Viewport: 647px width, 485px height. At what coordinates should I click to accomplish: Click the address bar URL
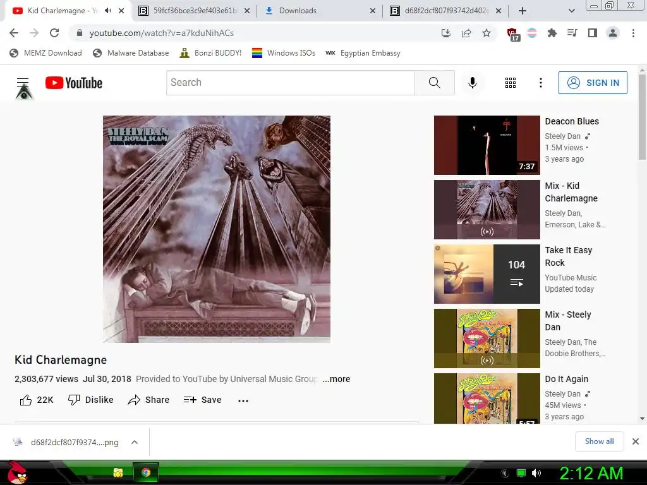[161, 33]
